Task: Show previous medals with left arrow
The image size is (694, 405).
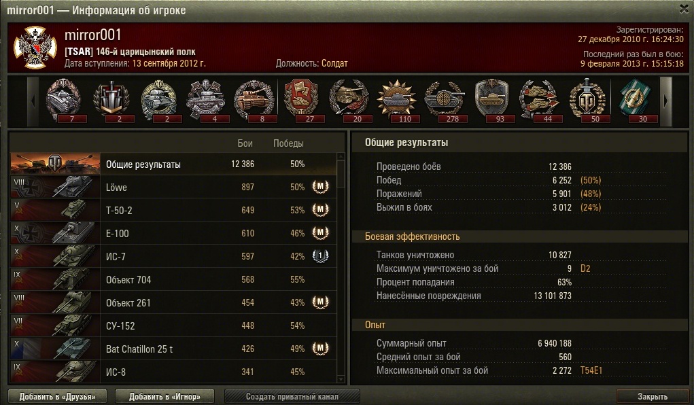Action: 33,101
